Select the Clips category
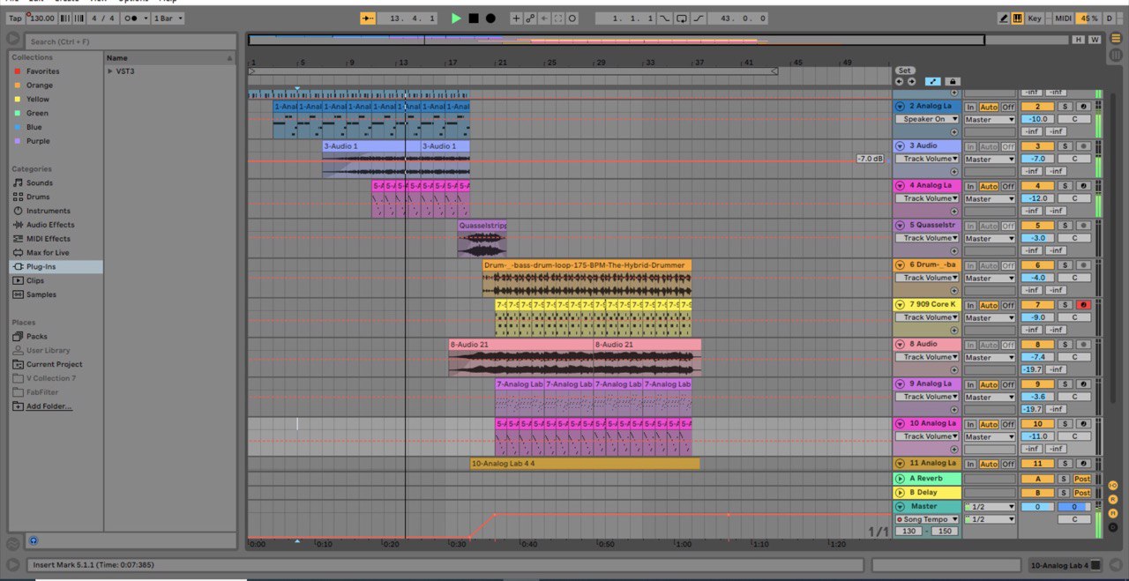Viewport: 1129px width, 581px height. point(35,280)
